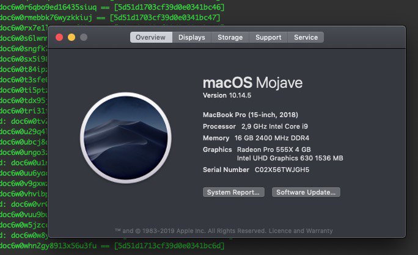The image size is (418, 255).
Task: Open the Licence and Warranty link
Action: click(301, 231)
